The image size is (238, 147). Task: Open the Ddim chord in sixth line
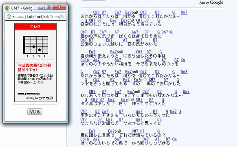(x=85, y=60)
